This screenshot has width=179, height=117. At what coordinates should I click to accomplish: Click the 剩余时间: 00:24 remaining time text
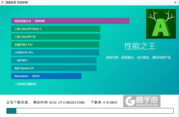click(x=45, y=102)
